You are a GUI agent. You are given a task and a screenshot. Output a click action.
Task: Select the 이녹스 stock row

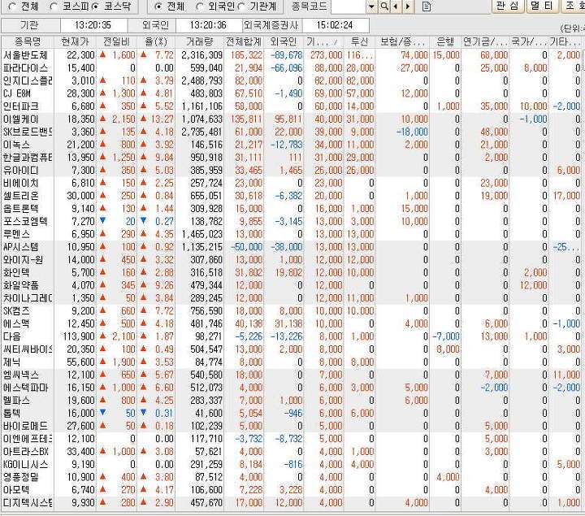pos(292,145)
